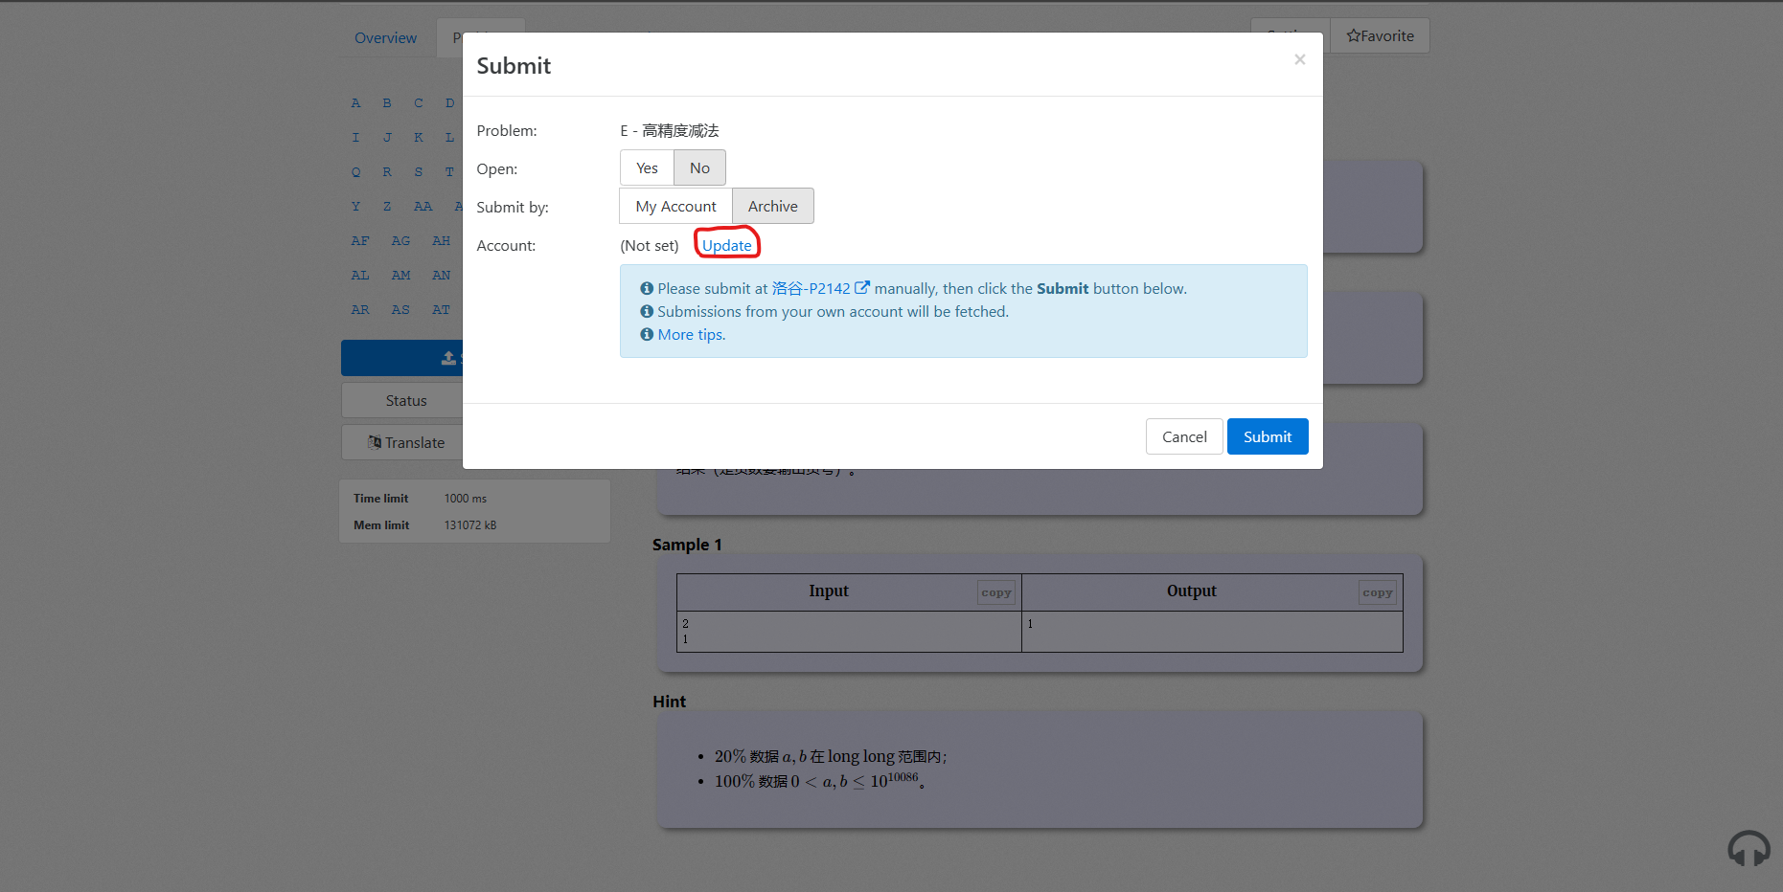The height and width of the screenshot is (892, 1783).
Task: Open problem Q in the problem list
Action: point(355,171)
